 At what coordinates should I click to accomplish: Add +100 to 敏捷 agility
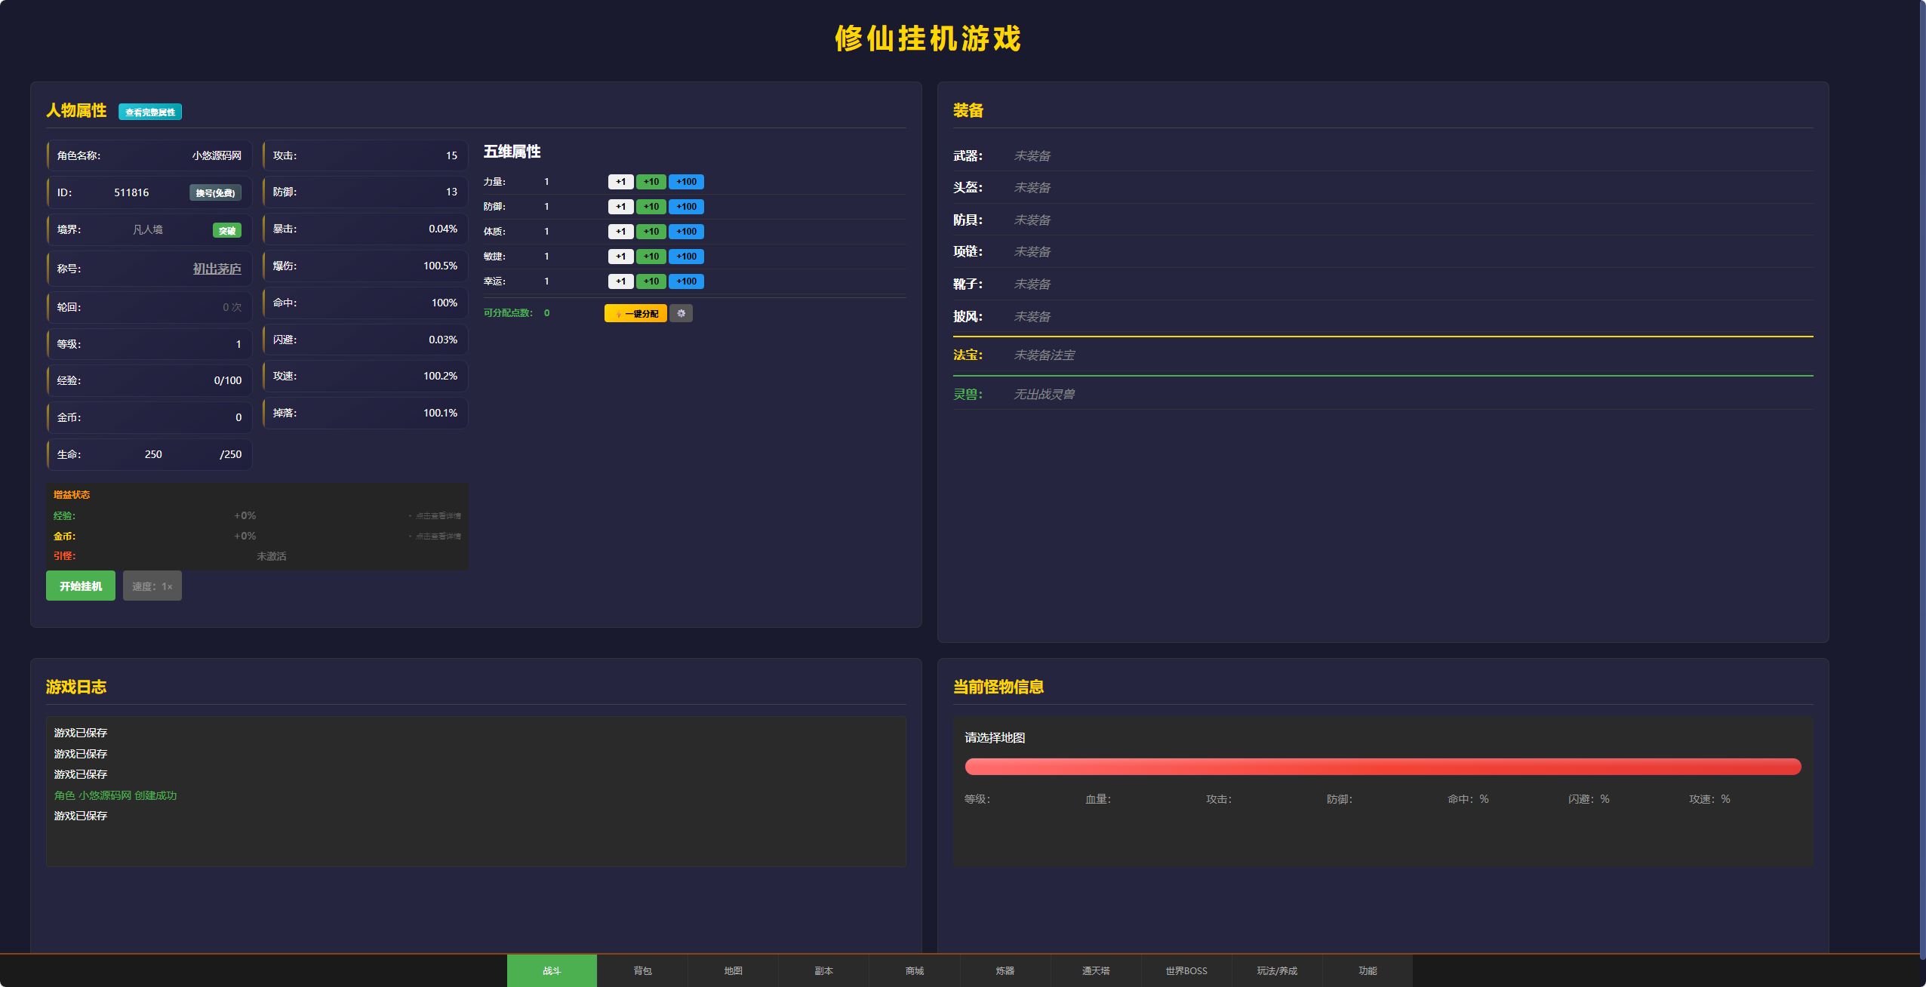[686, 257]
